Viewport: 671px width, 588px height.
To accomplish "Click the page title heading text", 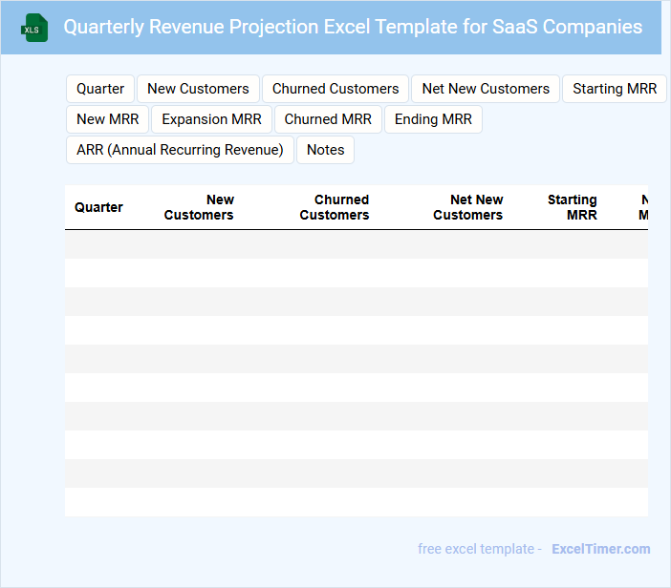I will coord(353,27).
